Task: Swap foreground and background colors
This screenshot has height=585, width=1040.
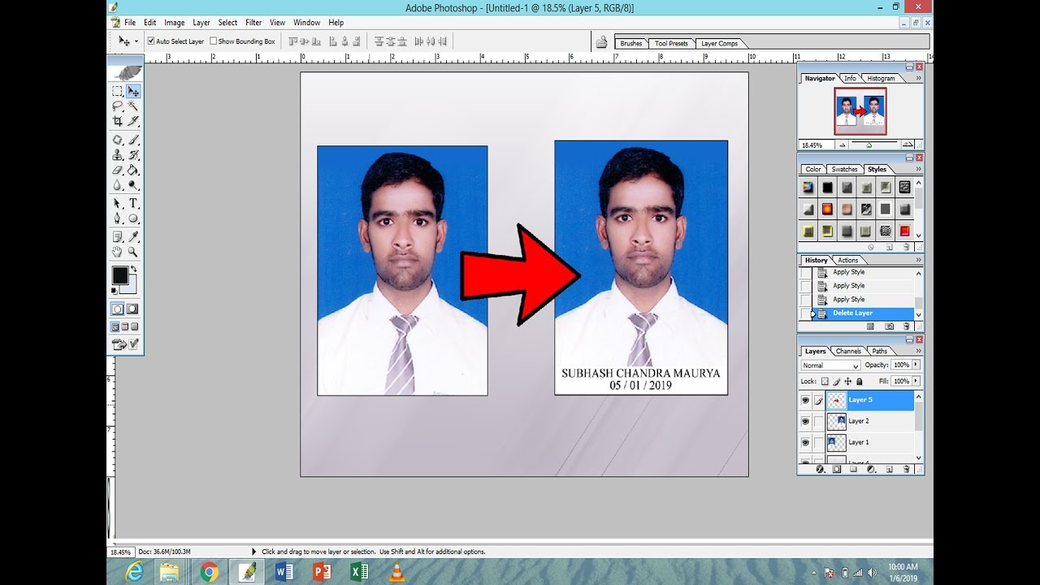Action: coord(134,269)
